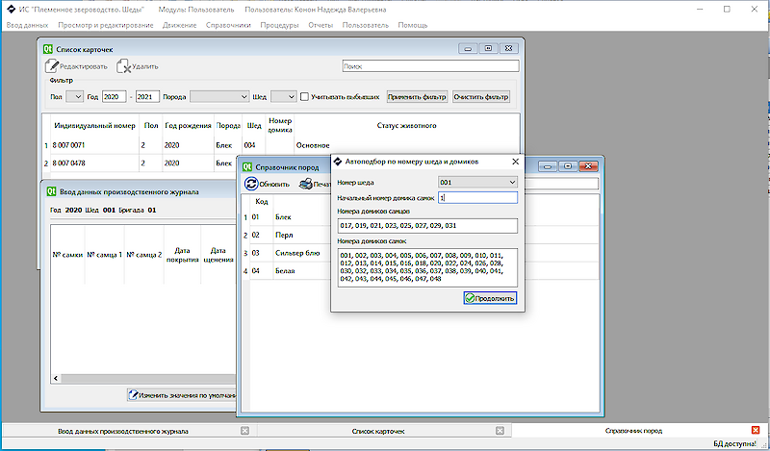Click the Очистить фильтр button
Image resolution: width=770 pixels, height=451 pixels.
[480, 96]
